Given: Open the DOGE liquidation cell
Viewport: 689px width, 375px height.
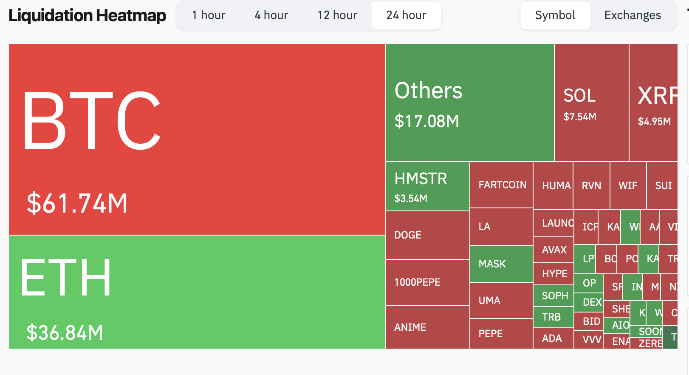Looking at the screenshot, I should click(x=427, y=235).
